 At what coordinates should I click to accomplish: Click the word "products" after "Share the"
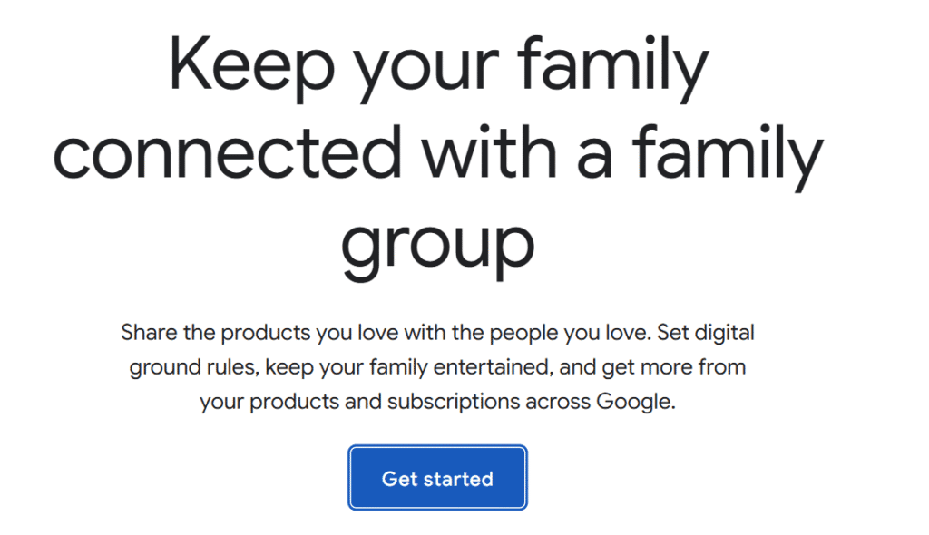(x=266, y=333)
